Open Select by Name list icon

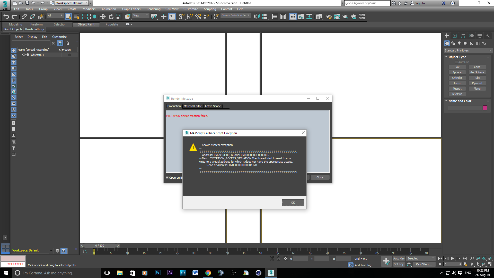[77, 17]
